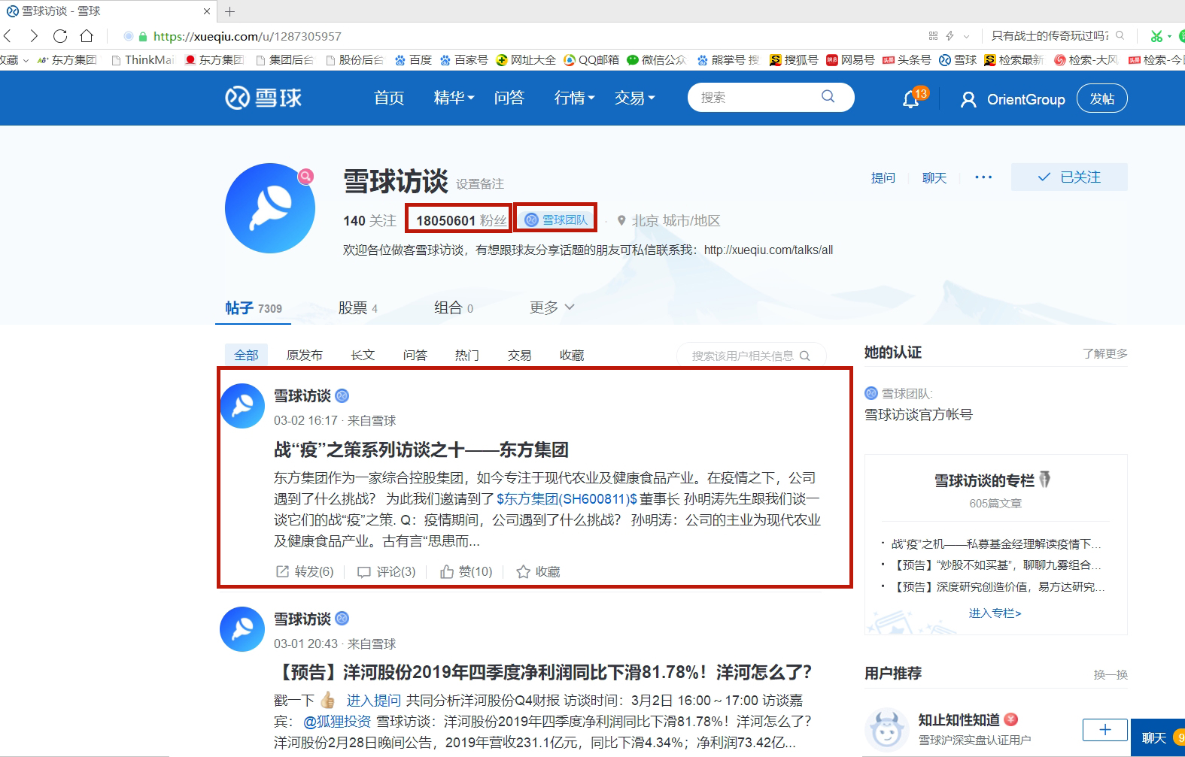Click the Xueqiu snowball logo

[263, 98]
